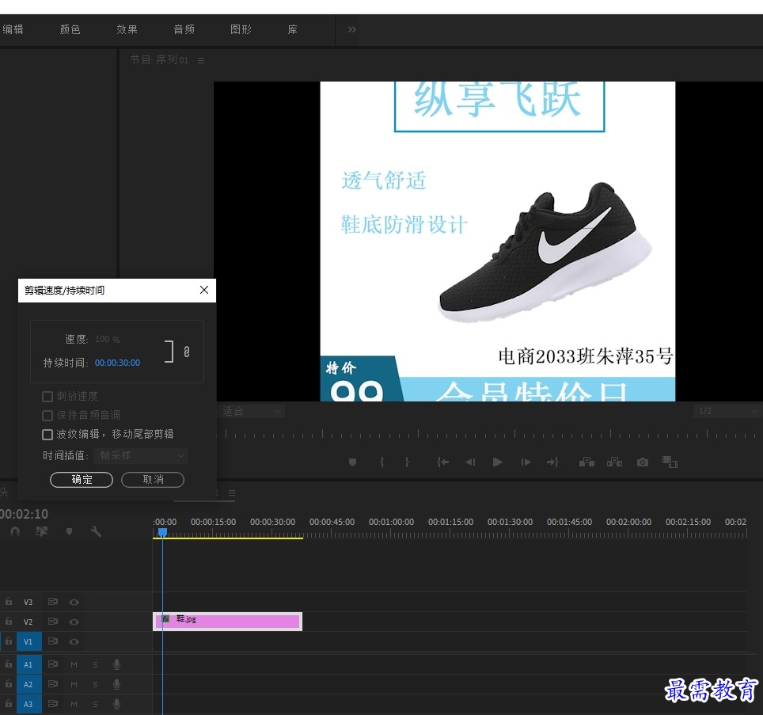Solo audio track A3
The image size is (763, 715).
95,704
